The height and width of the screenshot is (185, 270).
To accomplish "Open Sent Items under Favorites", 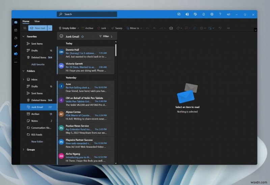I will click(x=38, y=44).
